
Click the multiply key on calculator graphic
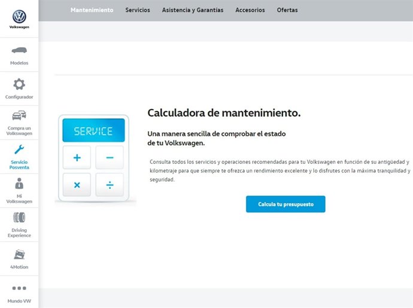tap(77, 185)
